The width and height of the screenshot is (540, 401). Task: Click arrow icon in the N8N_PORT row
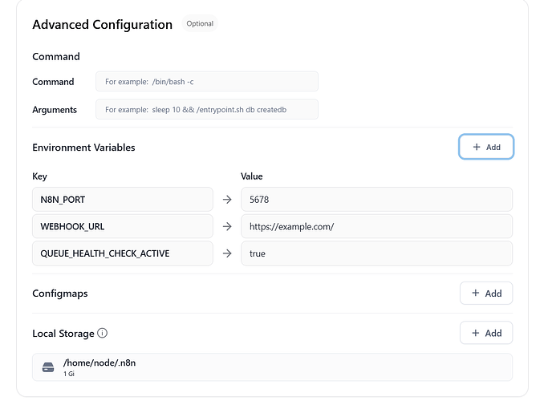[x=227, y=199]
